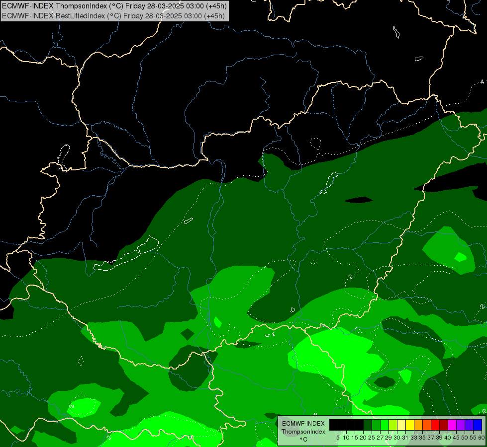Click the ThompsonIndex label in the legend
This screenshot has height=447, width=487.
[x=303, y=432]
